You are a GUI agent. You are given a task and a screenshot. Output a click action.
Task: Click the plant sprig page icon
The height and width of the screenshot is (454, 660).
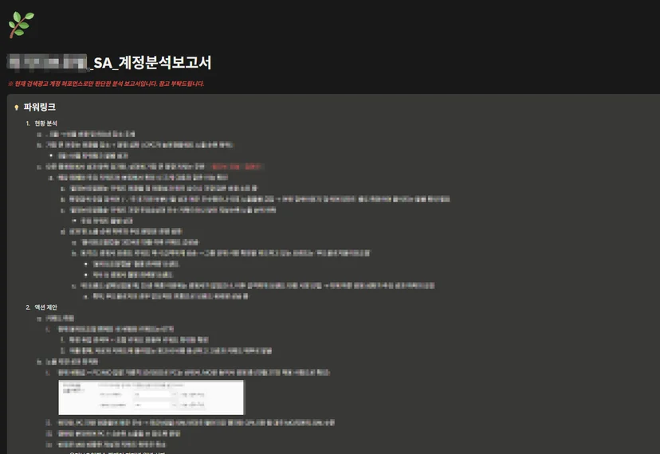[x=21, y=25]
